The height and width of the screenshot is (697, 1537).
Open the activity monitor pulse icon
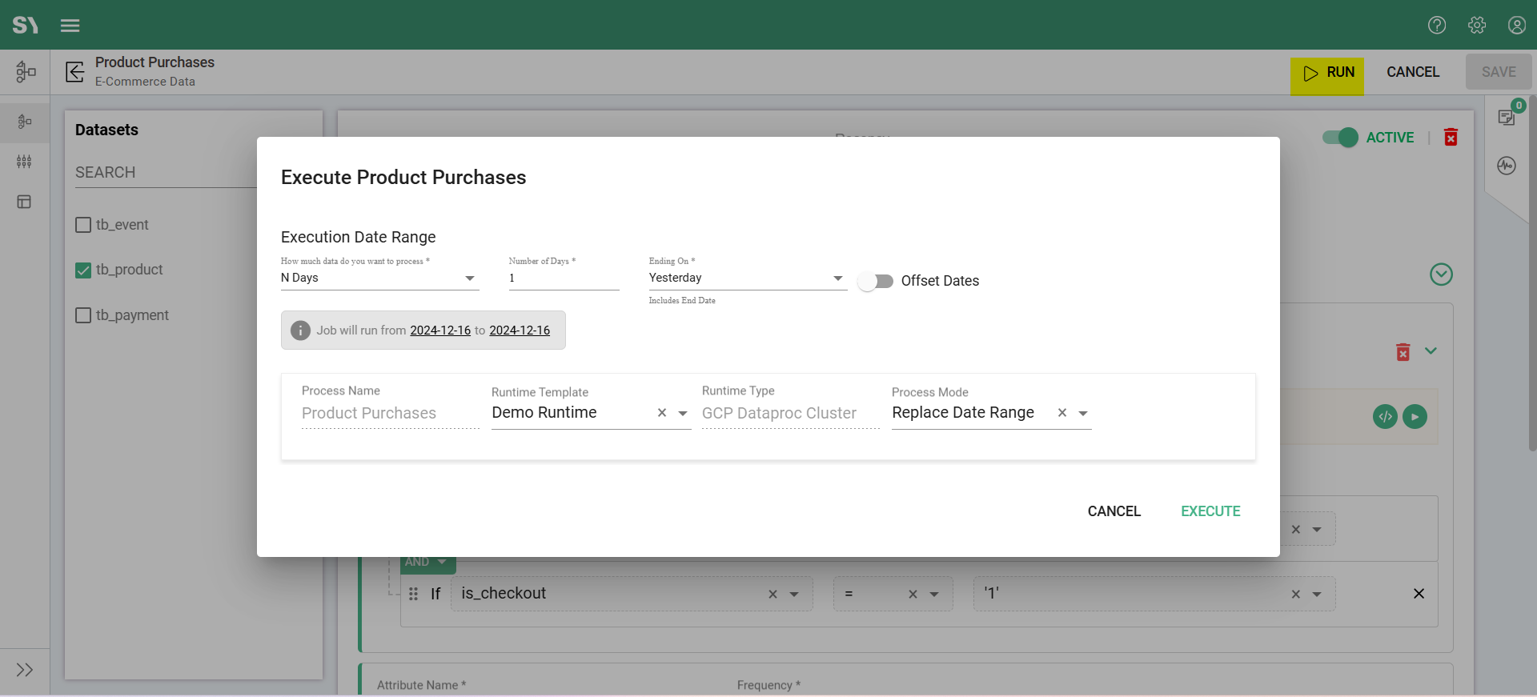[1507, 166]
